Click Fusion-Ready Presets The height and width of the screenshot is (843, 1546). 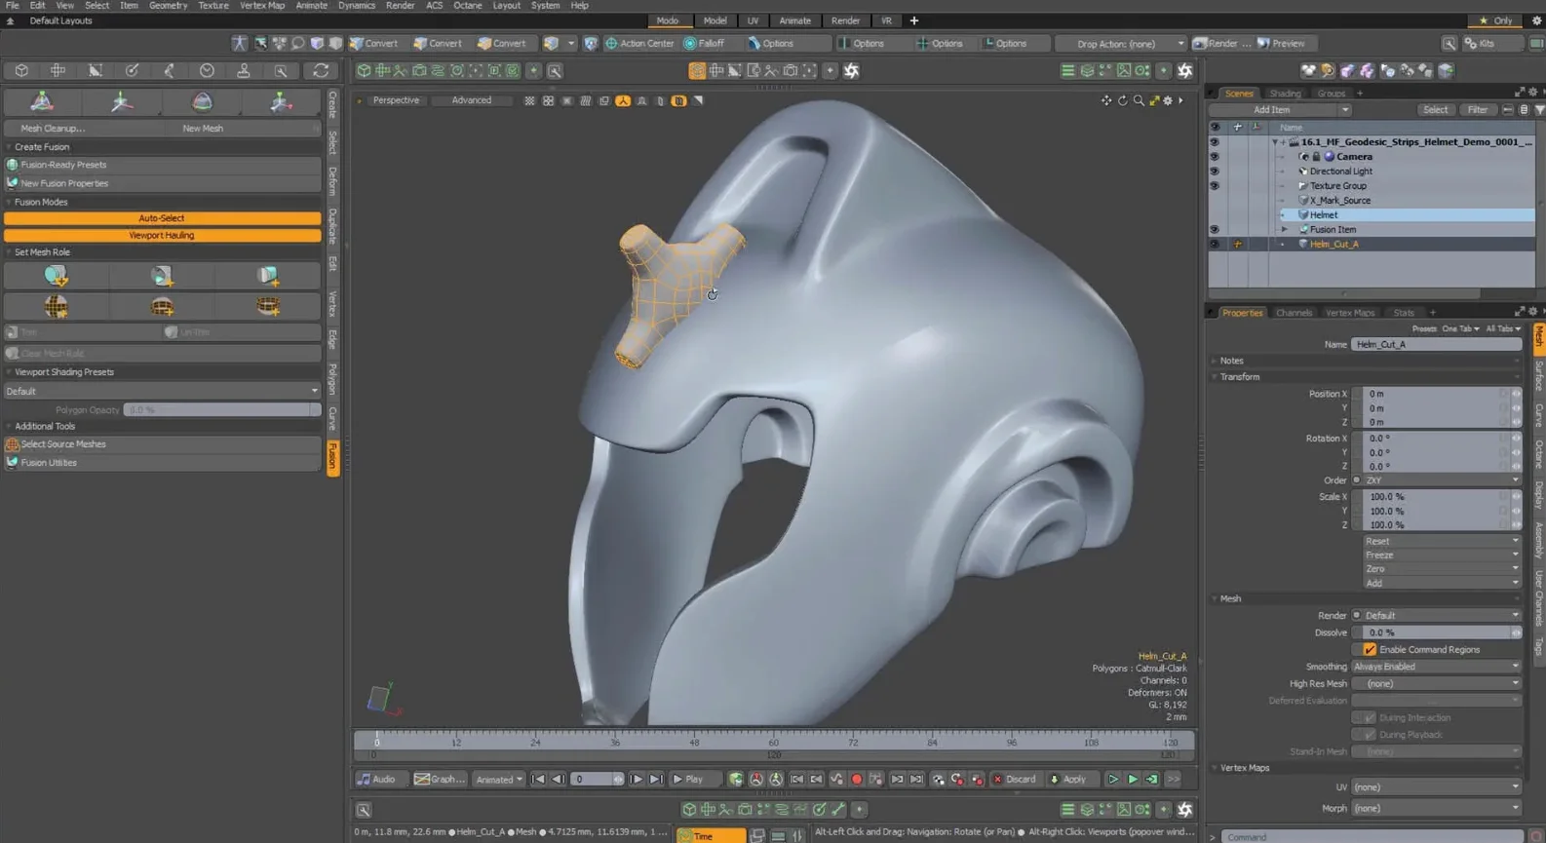(x=162, y=165)
